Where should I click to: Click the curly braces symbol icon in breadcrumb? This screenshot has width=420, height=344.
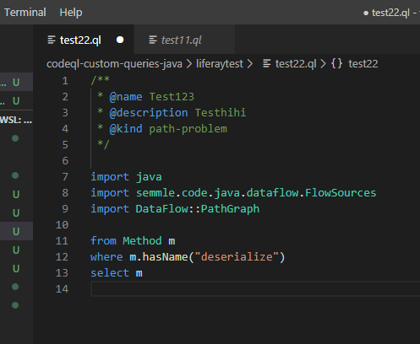(x=336, y=63)
